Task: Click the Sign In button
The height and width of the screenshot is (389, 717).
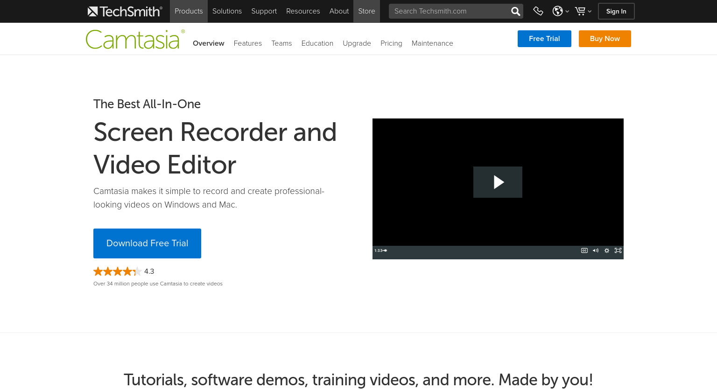Action: [x=616, y=11]
